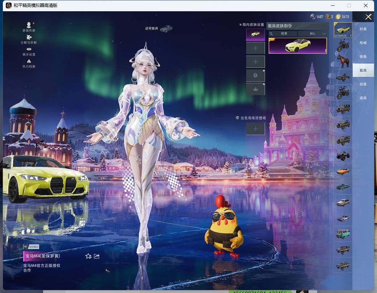Image resolution: width=377 pixels, height=293 pixels.
Task: Select the yellow car slot under 局内皮肤设置
Action: click(255, 34)
